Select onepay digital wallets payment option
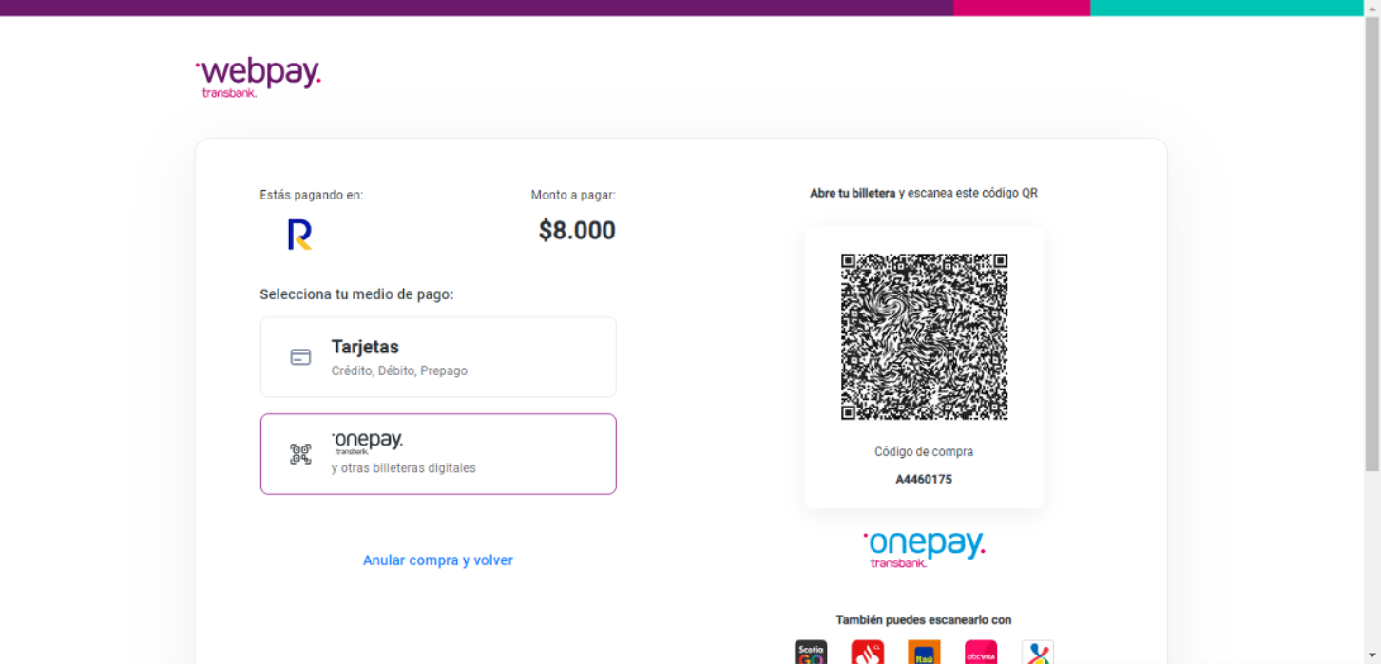 pyautogui.click(x=438, y=454)
